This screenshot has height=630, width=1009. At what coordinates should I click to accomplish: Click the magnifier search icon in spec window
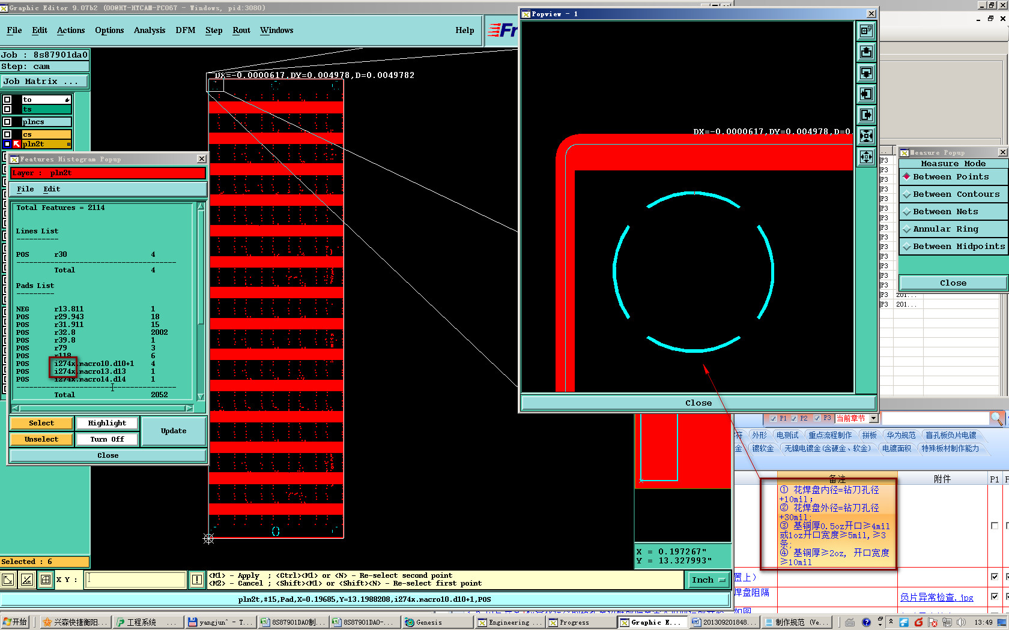tap(996, 418)
